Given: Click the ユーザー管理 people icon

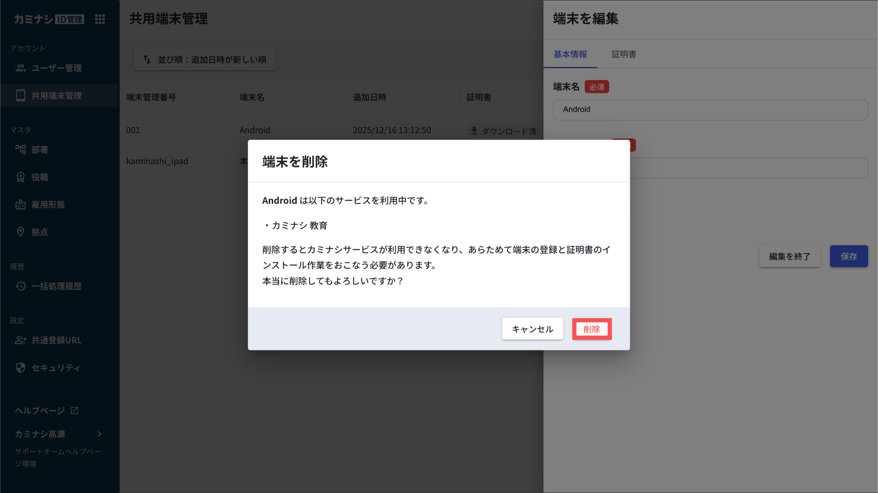Looking at the screenshot, I should [x=21, y=68].
